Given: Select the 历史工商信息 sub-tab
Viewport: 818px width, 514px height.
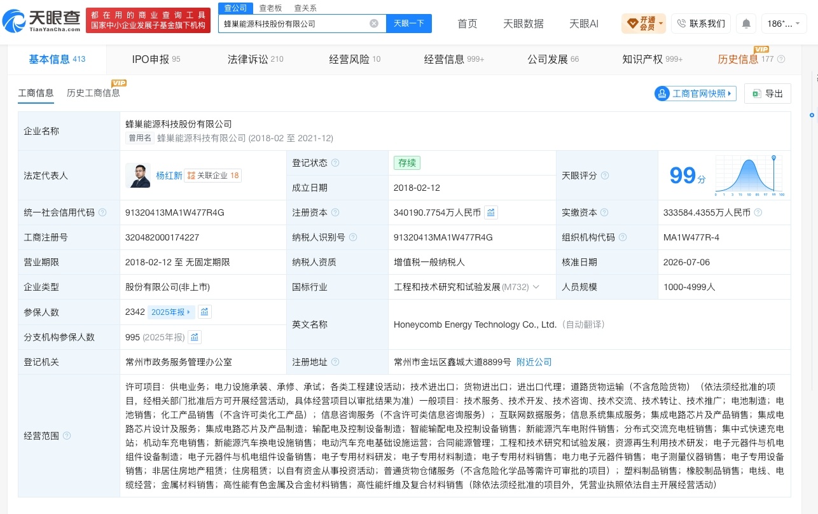Looking at the screenshot, I should tap(94, 93).
